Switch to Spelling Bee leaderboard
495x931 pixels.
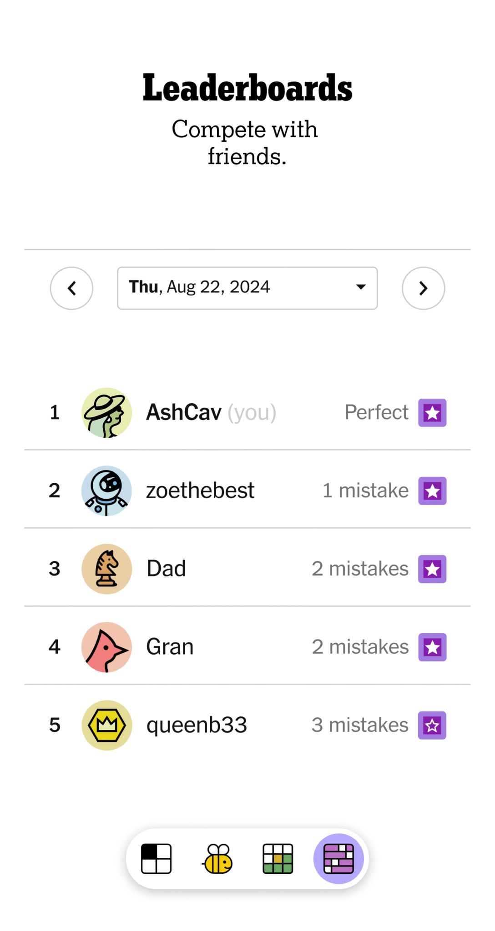217,859
